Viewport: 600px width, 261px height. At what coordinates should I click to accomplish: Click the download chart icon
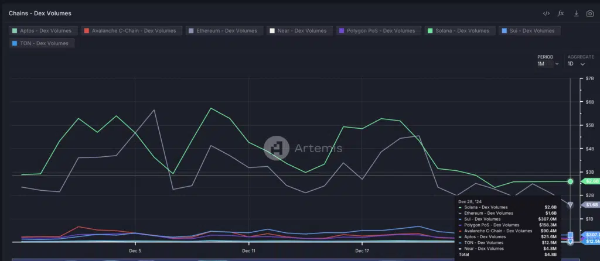[576, 13]
